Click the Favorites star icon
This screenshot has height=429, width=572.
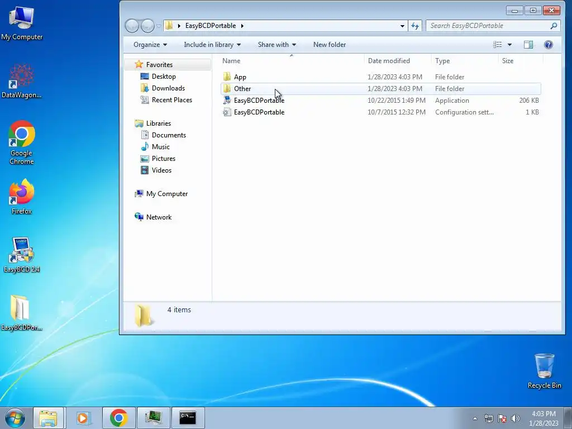click(x=139, y=65)
